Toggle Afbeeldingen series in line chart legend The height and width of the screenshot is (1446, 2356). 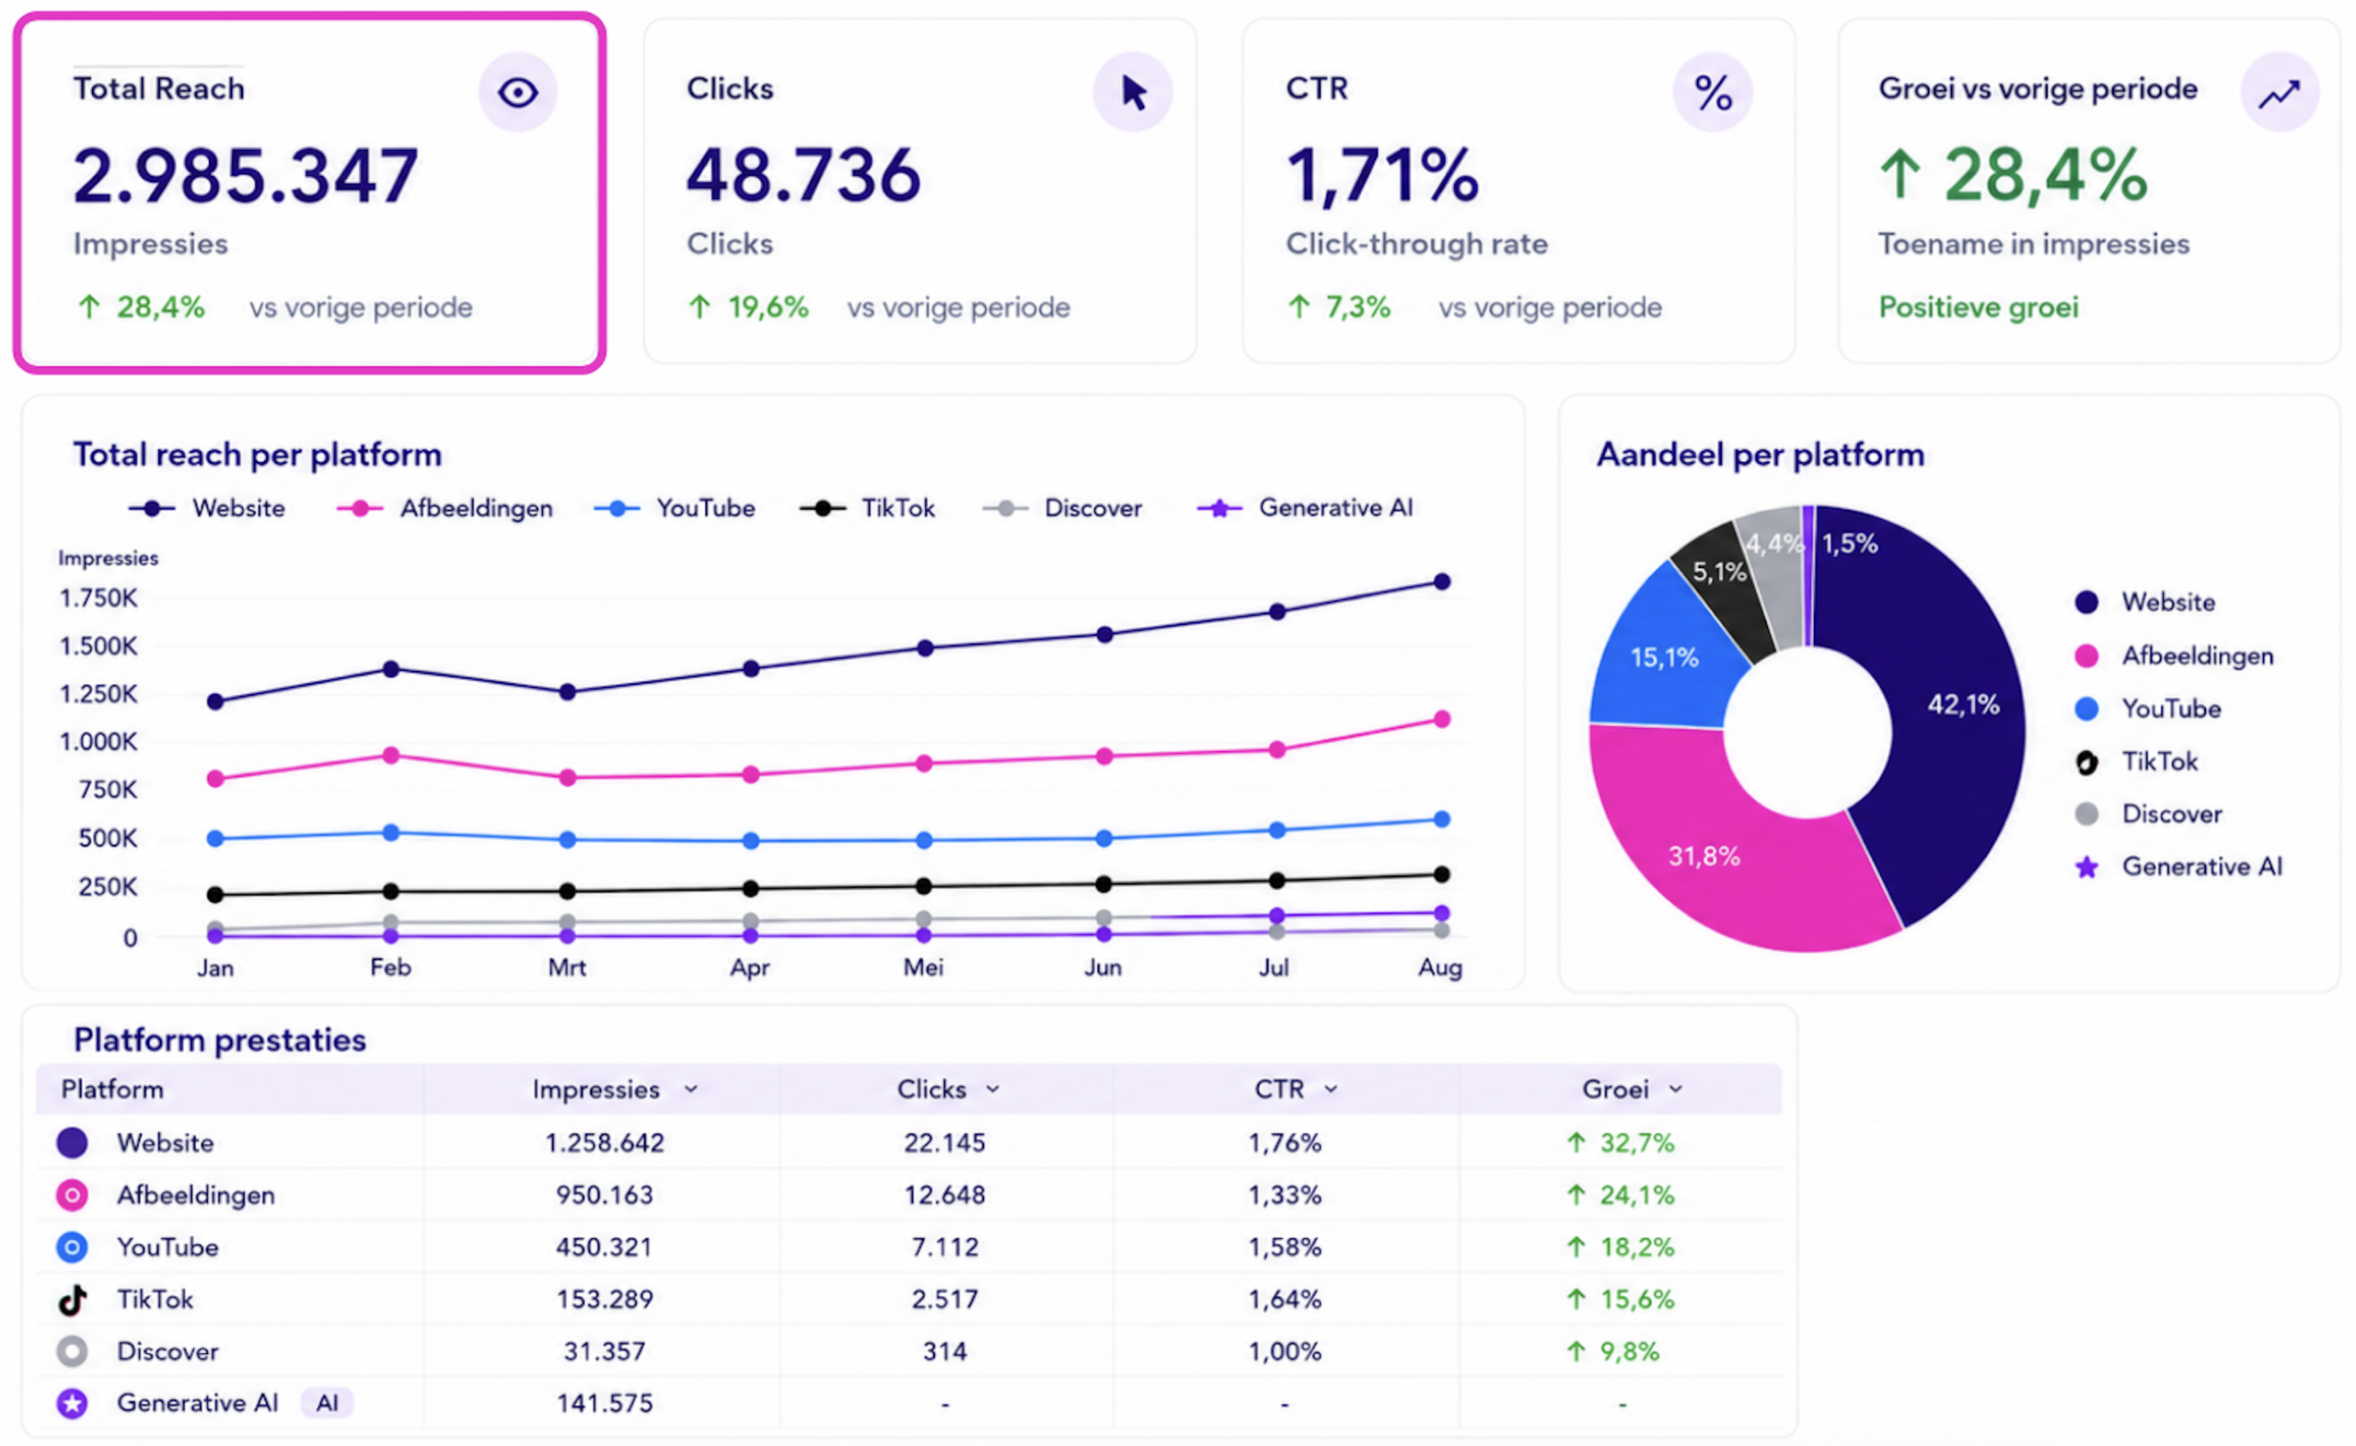coord(445,508)
